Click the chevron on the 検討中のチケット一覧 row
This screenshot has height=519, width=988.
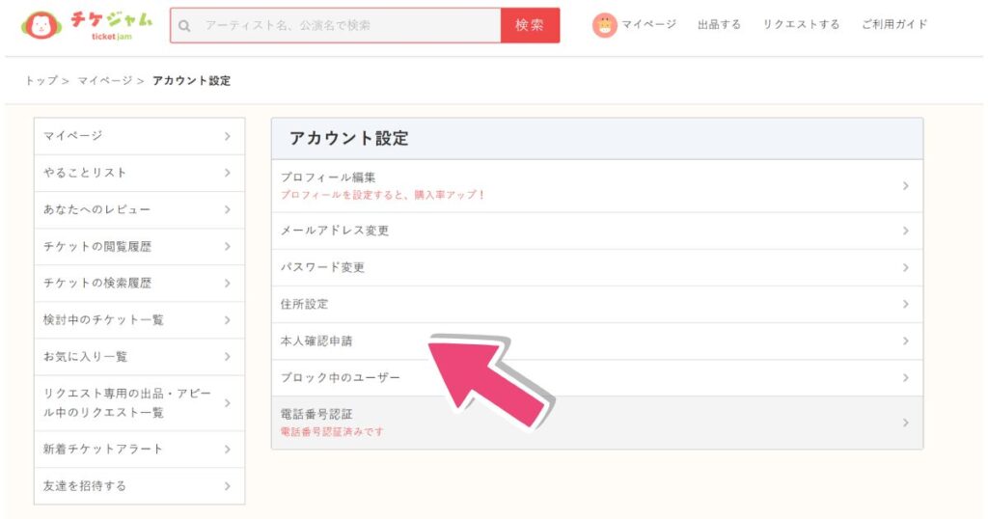(228, 320)
